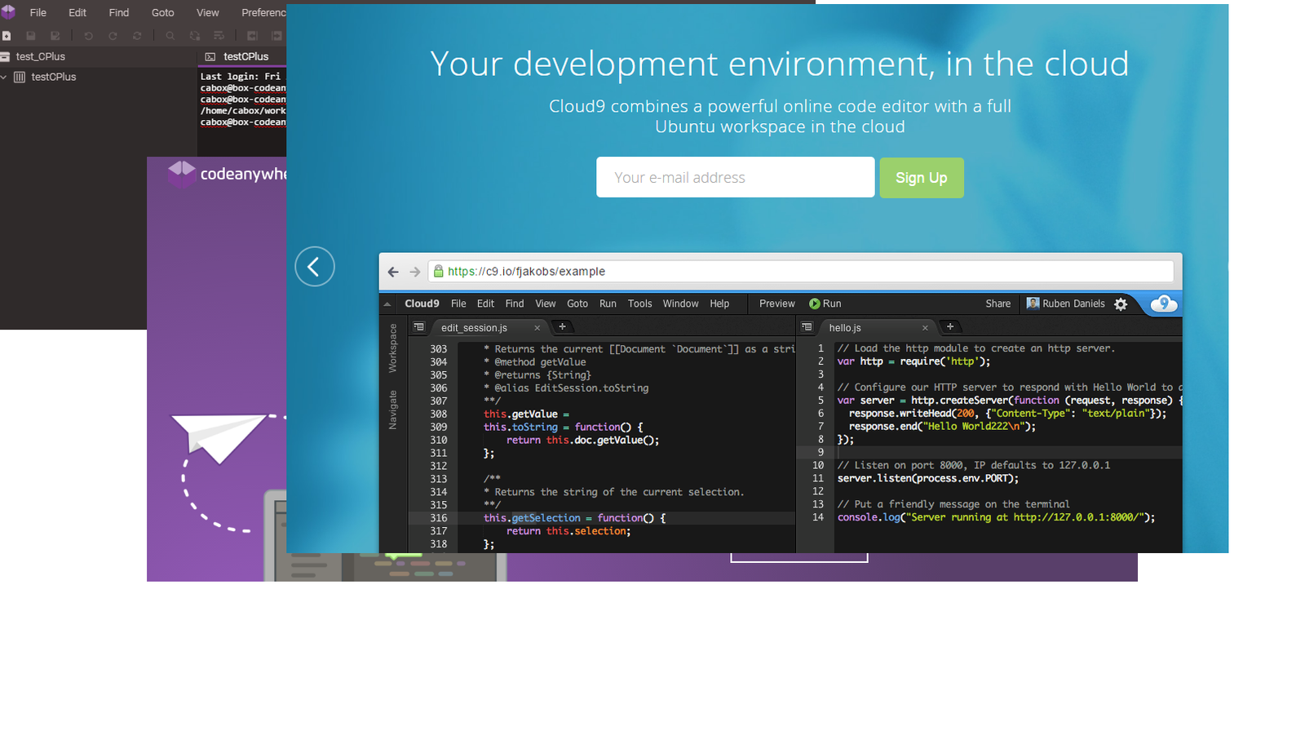Click the highlighted getSelection word in editor

[546, 518]
